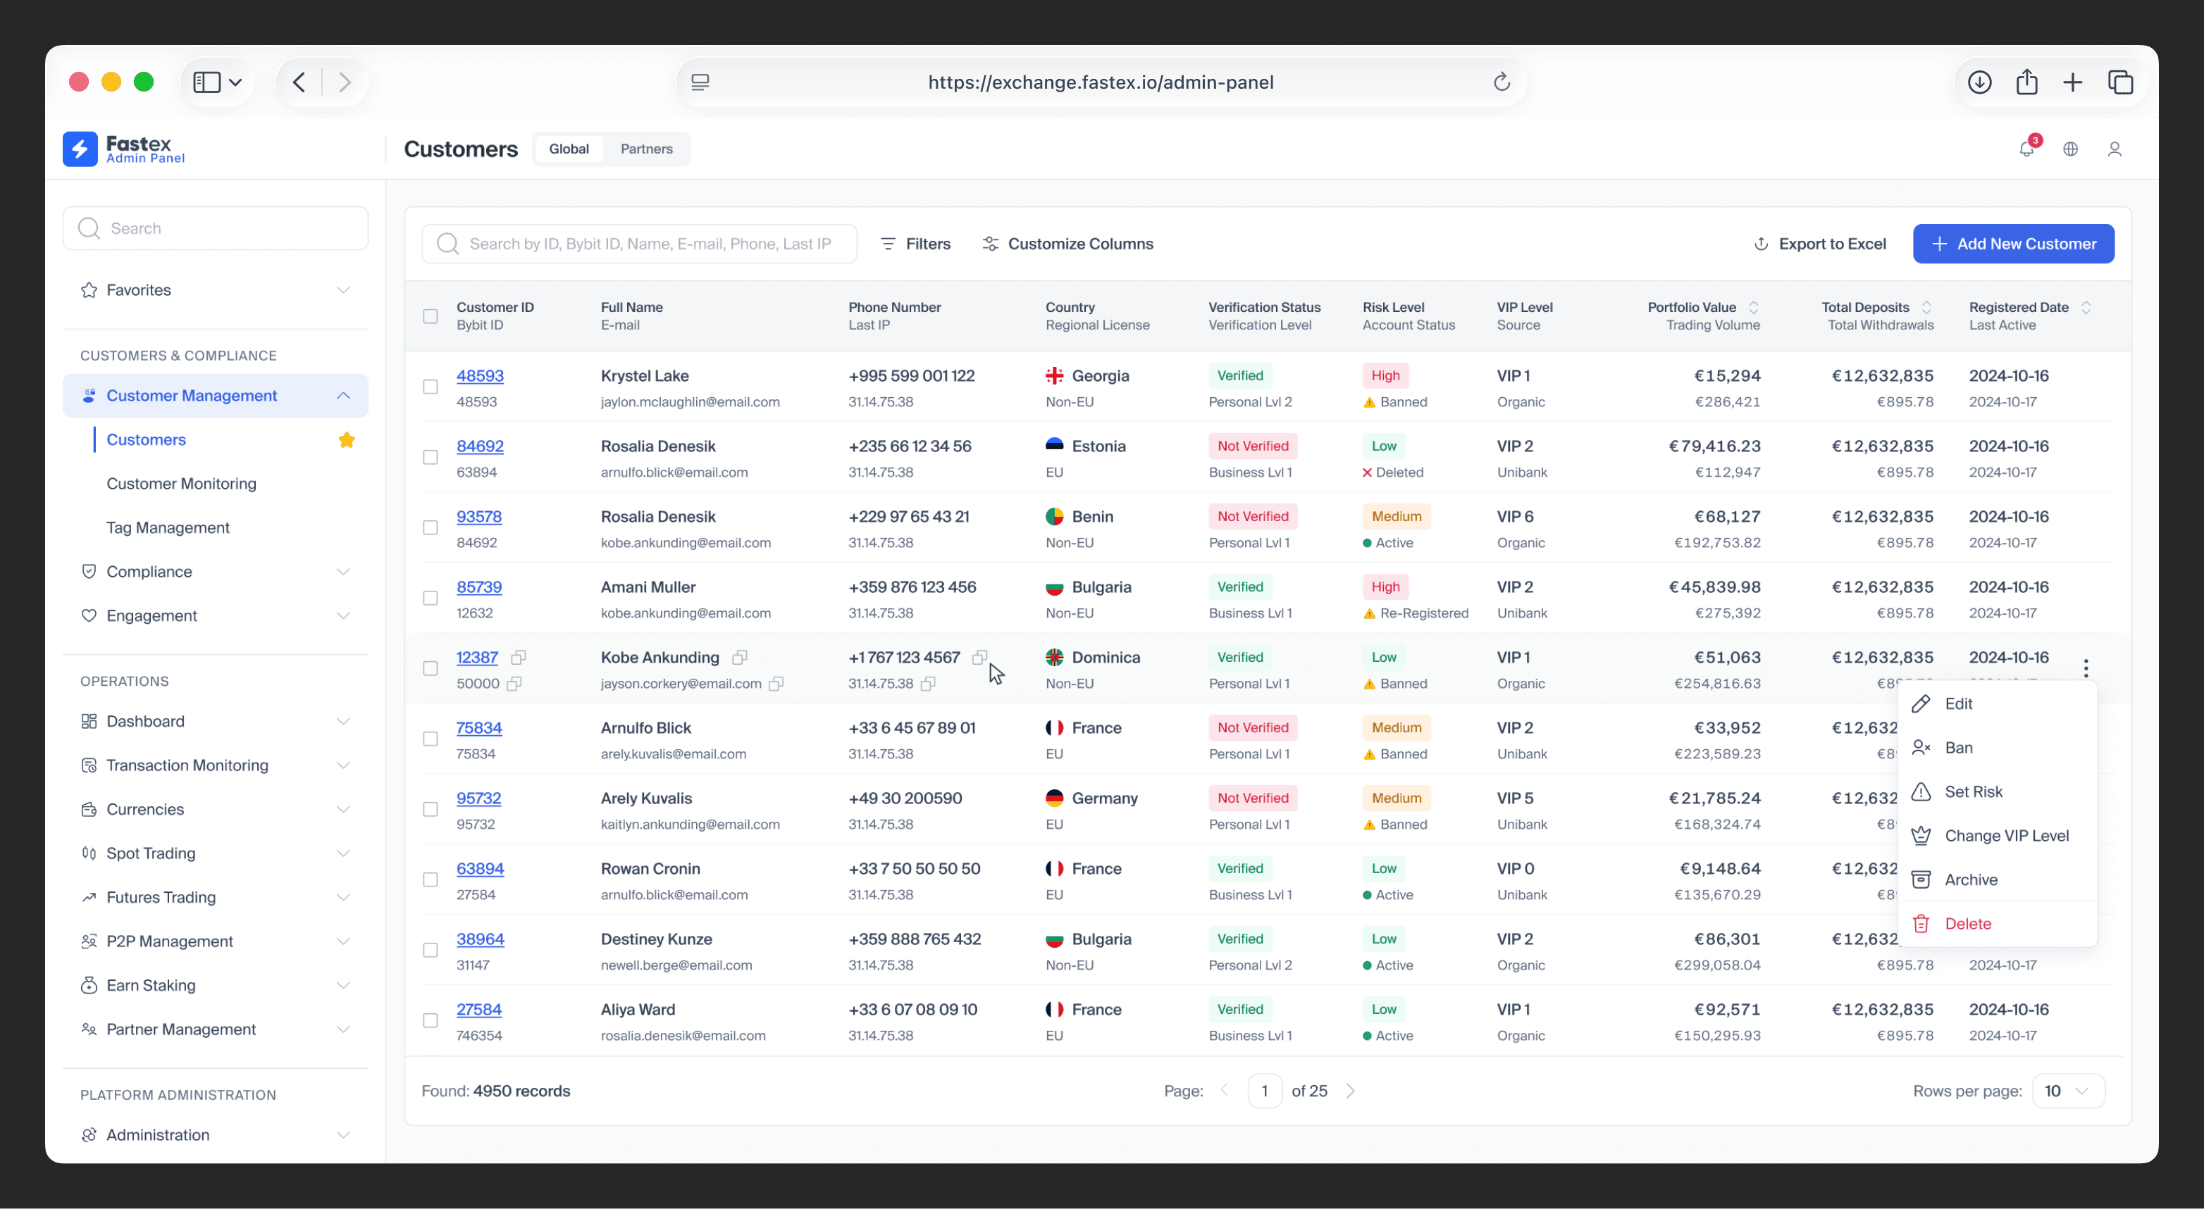2204x1209 pixels.
Task: Open the Rows per page dropdown
Action: point(2068,1090)
